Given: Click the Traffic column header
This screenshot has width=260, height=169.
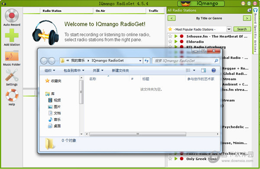Looking at the screenshot, I should click(x=153, y=11).
